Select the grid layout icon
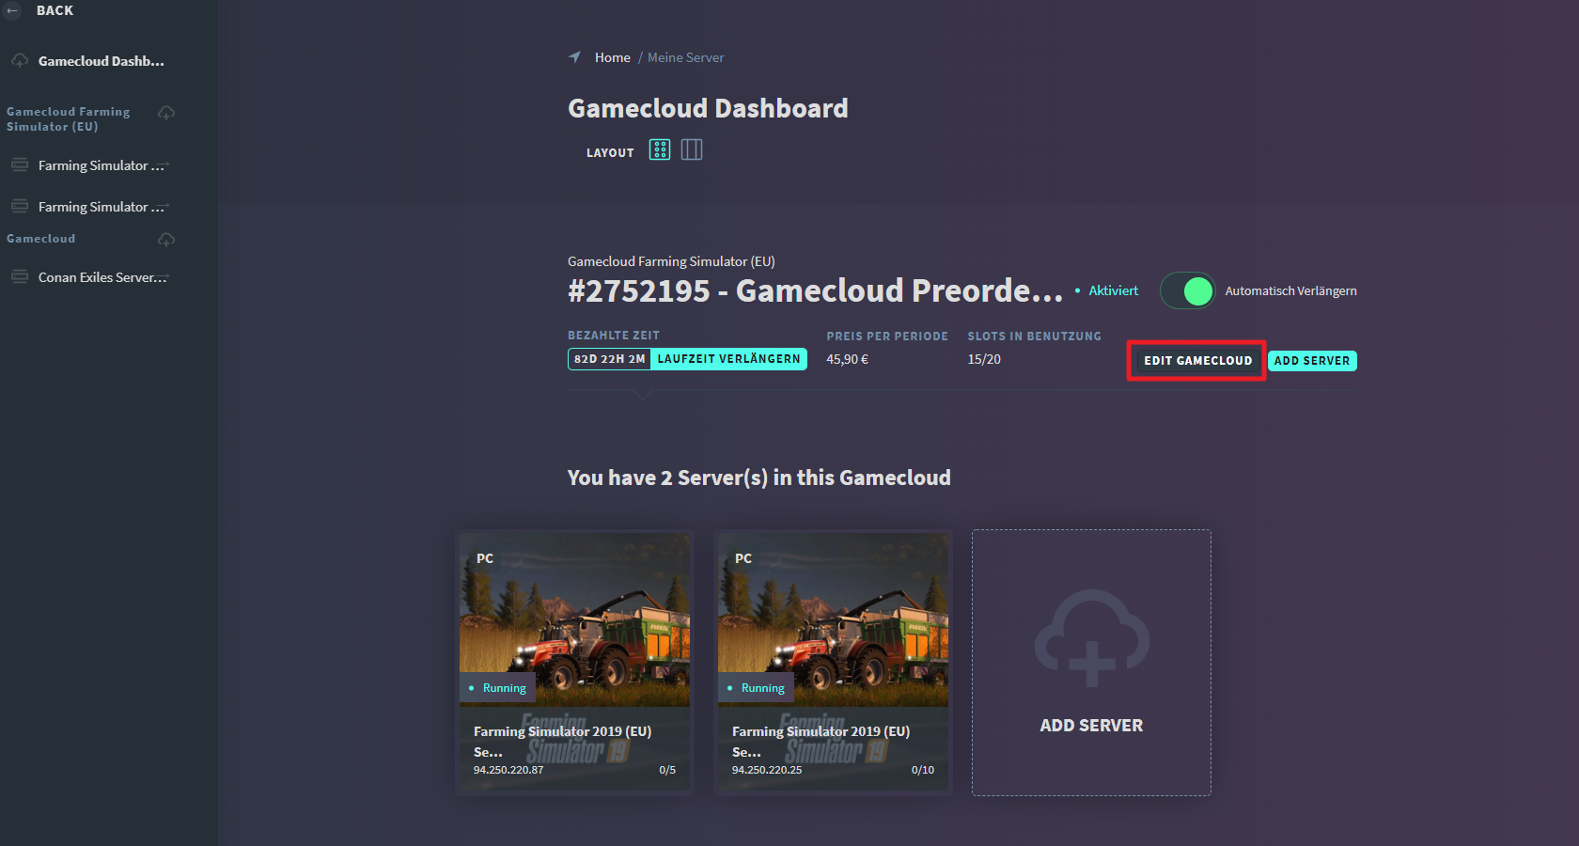Viewport: 1579px width, 846px height. coord(660,149)
